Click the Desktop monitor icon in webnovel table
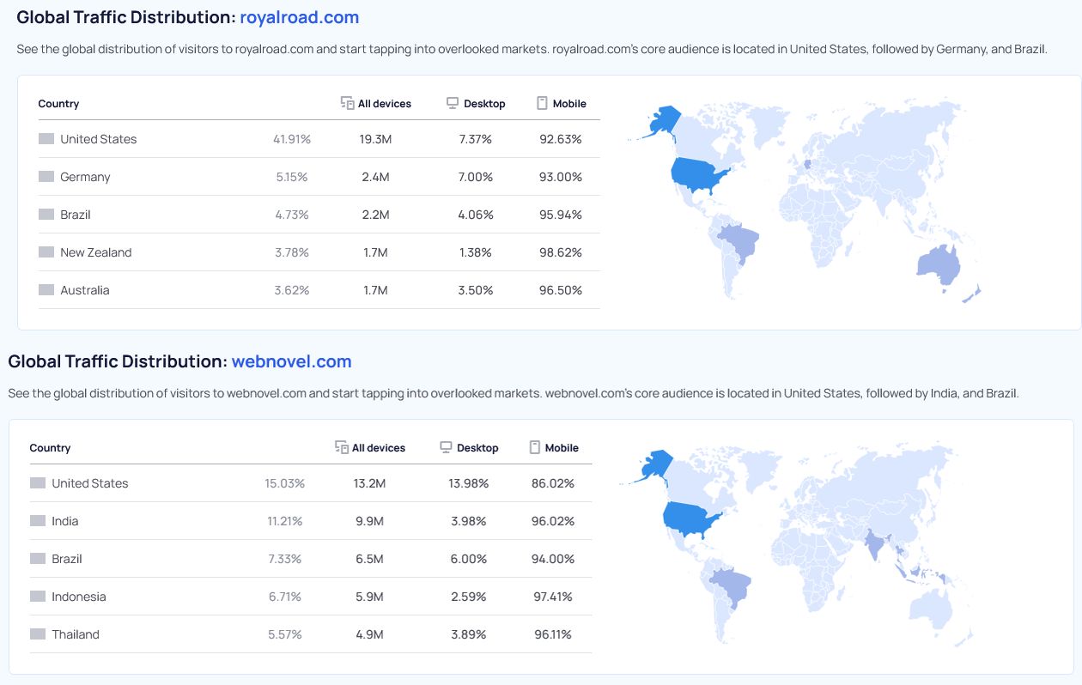Image resolution: width=1082 pixels, height=685 pixels. click(446, 447)
